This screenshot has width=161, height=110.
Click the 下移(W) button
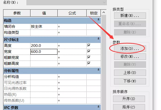point(130,81)
